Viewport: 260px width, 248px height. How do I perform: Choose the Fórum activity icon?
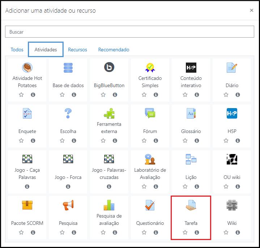[150, 114]
